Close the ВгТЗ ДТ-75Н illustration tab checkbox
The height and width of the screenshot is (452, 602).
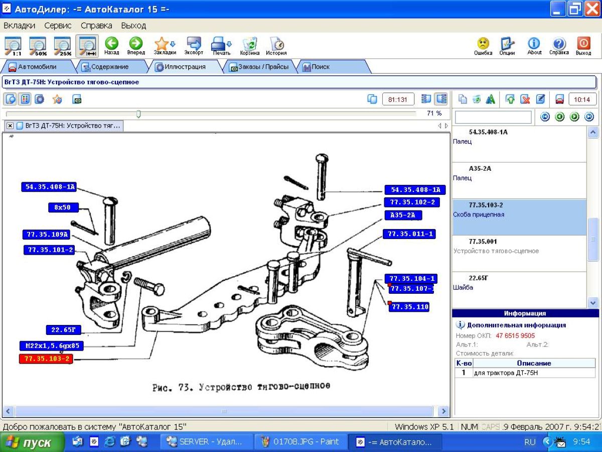click(x=11, y=126)
